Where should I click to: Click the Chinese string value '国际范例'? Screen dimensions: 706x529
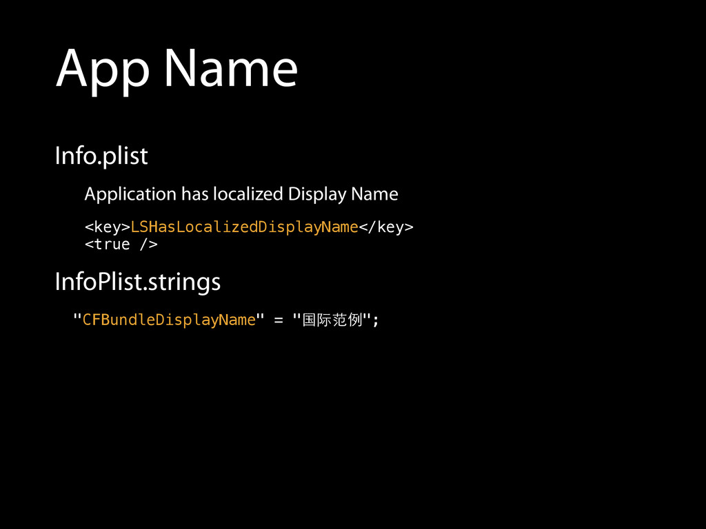click(x=332, y=320)
